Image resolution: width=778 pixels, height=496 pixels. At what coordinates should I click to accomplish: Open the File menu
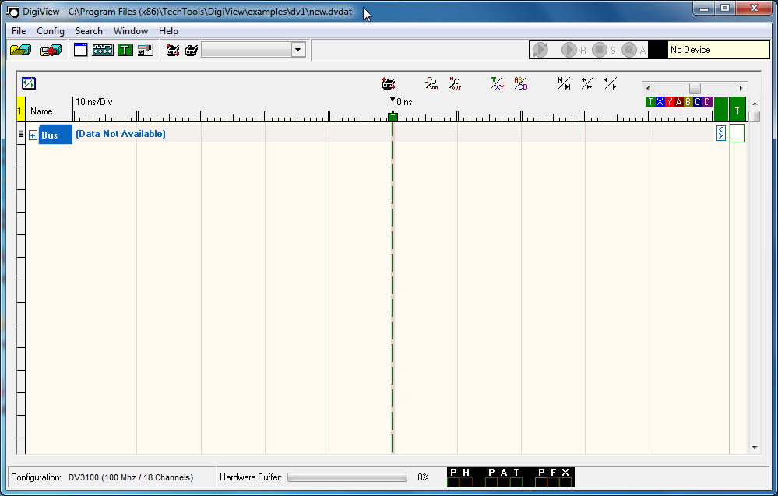(19, 30)
